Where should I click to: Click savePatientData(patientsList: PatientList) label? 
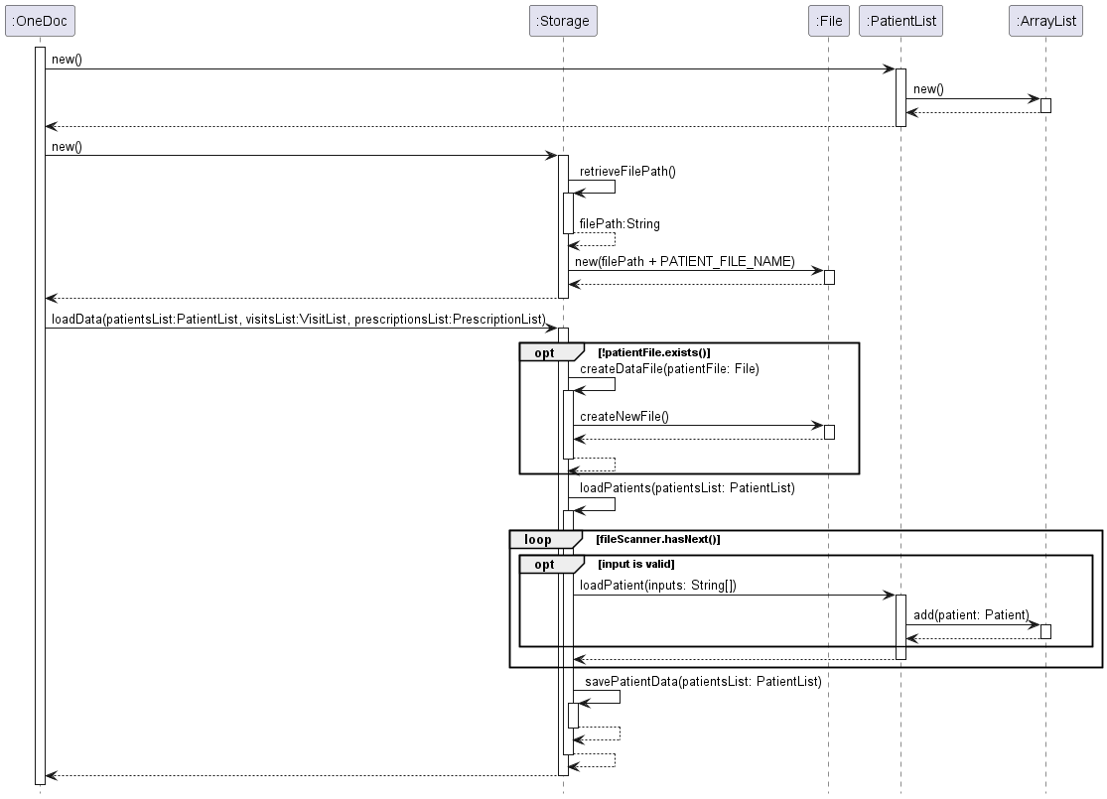[x=703, y=682]
